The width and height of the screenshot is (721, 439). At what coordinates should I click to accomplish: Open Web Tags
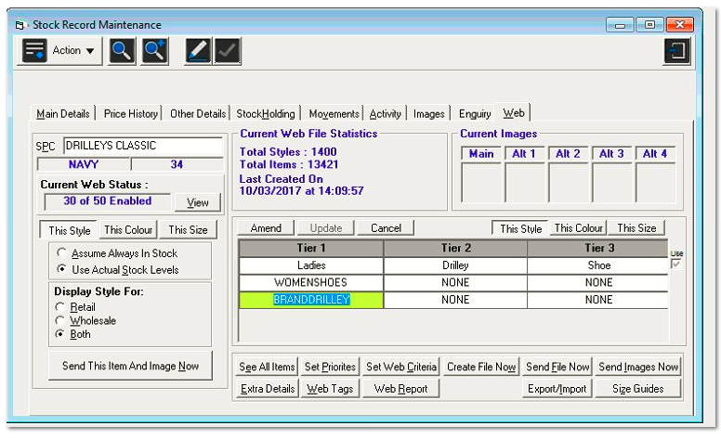[330, 389]
